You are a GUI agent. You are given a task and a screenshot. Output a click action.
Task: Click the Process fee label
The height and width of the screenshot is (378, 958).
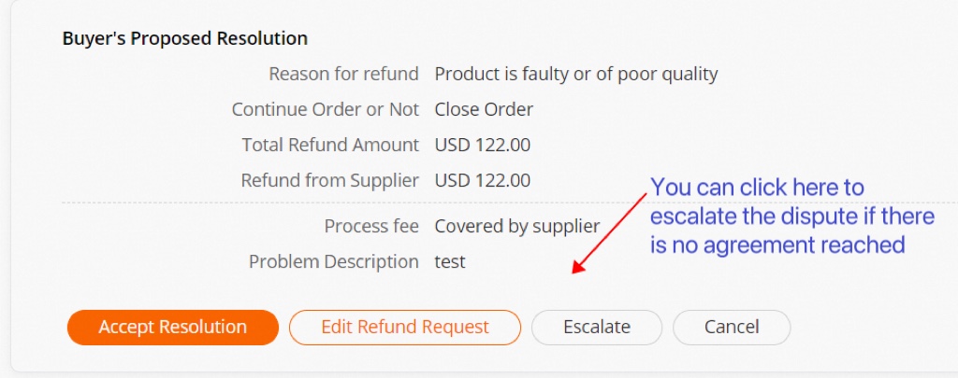371,226
